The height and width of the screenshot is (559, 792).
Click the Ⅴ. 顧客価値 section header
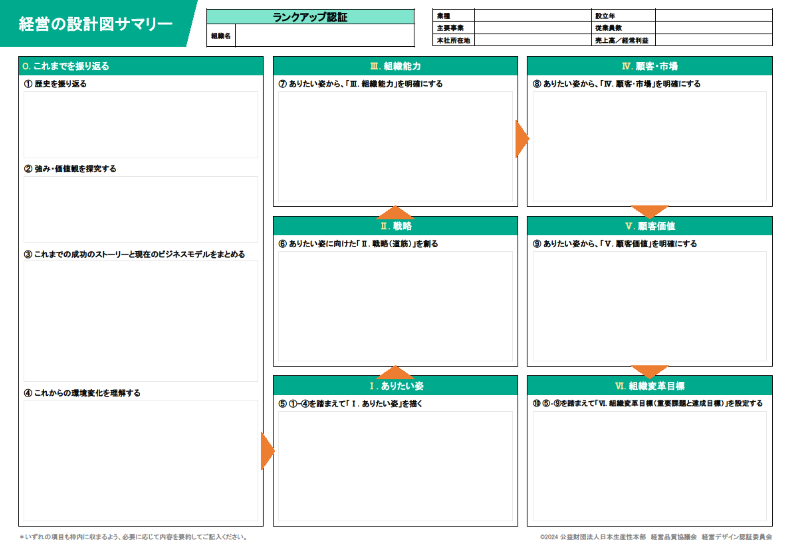pyautogui.click(x=650, y=226)
